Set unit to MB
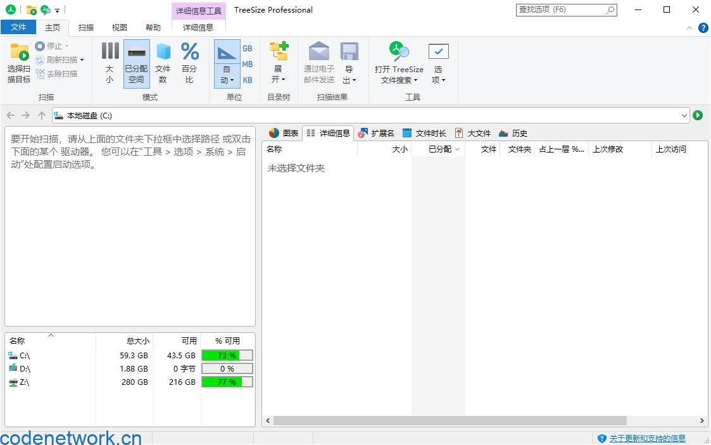Viewport: 711px width, 445px height. (x=248, y=65)
